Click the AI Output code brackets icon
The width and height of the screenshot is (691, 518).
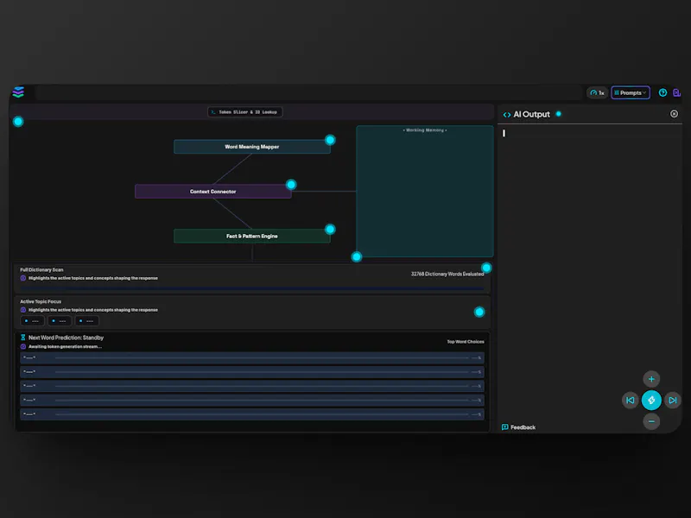pos(507,115)
